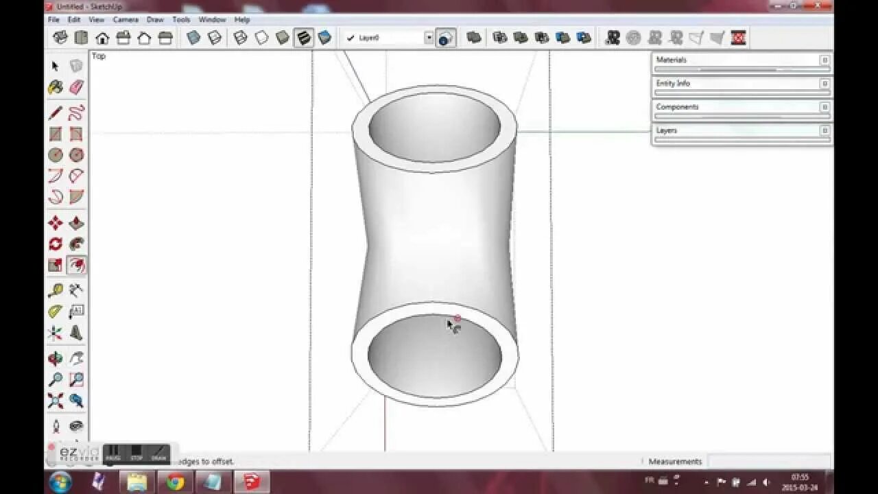
Task: Set the Shaded face style
Action: click(283, 38)
